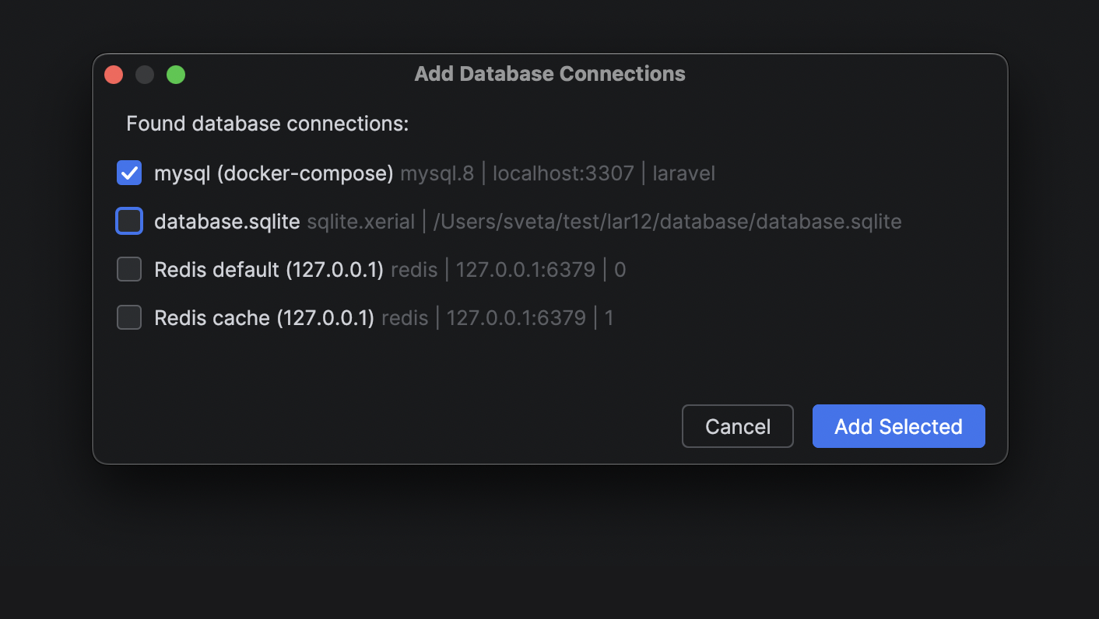Click the localhost:3307 host text
Screen dimensions: 1099x619
(563, 173)
